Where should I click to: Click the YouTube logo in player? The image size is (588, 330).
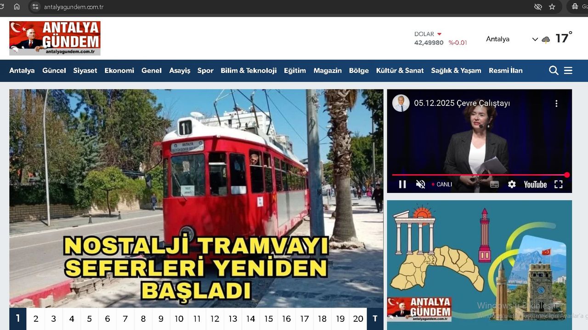535,184
